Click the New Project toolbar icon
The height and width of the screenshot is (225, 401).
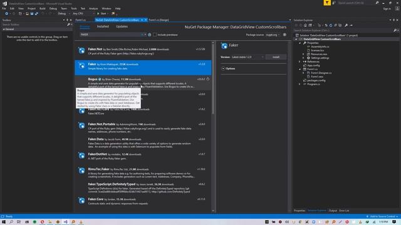[20, 14]
